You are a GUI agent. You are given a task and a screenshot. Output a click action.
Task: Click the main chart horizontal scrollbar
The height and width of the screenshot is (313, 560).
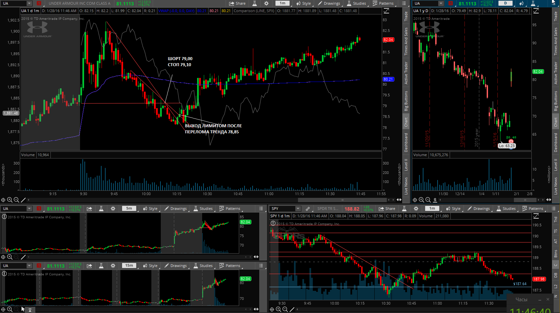342,200
